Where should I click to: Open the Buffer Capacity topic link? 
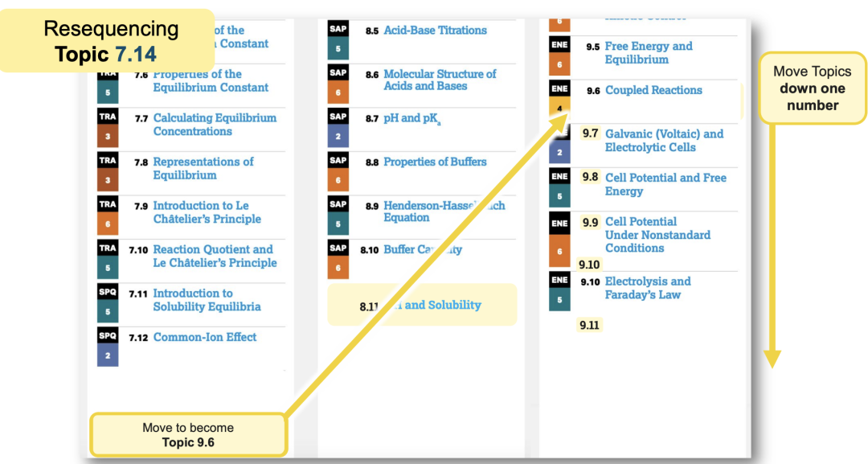[423, 250]
